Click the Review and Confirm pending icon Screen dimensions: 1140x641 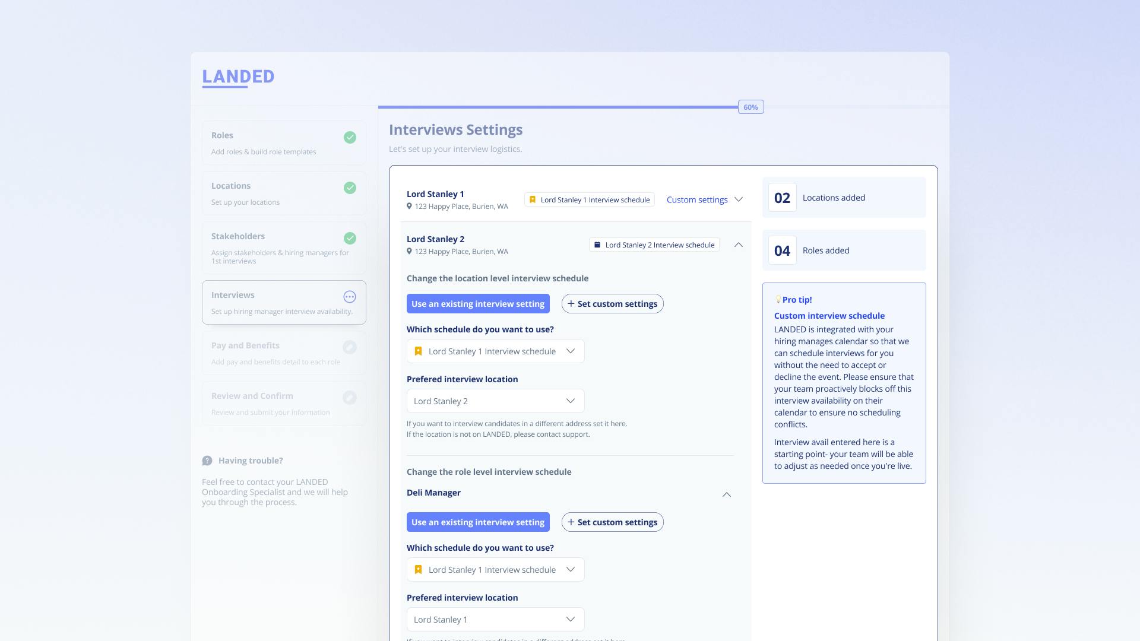350,398
